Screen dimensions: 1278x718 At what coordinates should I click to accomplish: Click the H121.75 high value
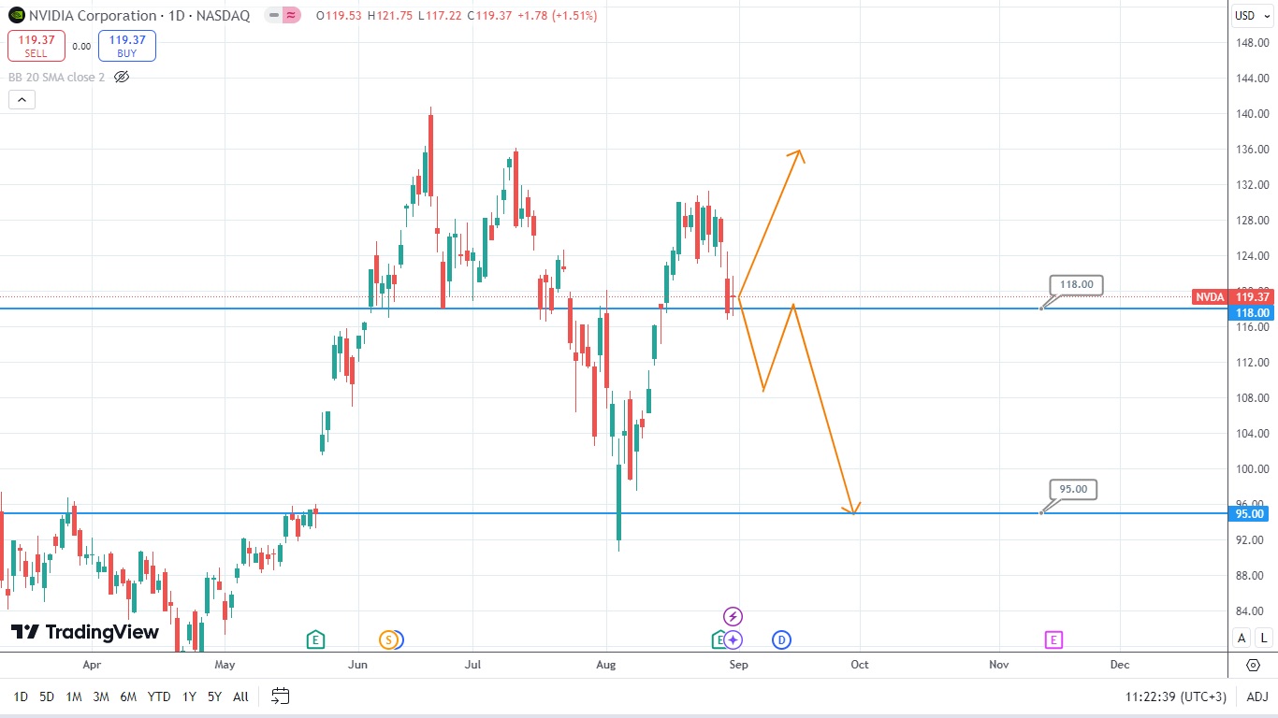click(389, 16)
